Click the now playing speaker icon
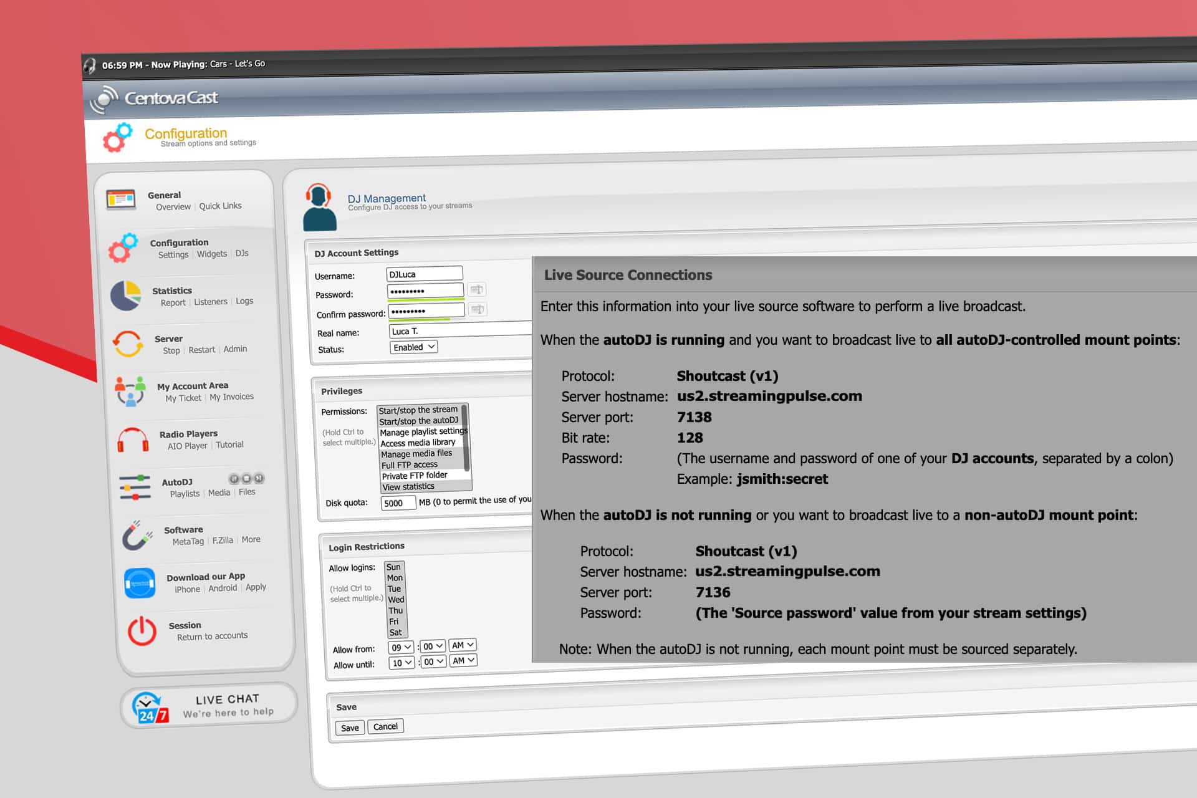 coord(90,65)
